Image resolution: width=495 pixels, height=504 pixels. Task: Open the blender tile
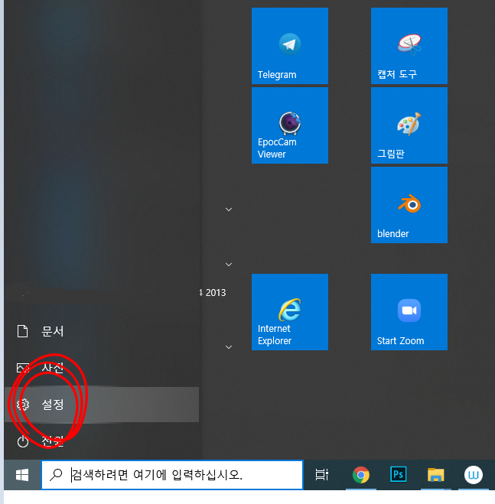409,205
